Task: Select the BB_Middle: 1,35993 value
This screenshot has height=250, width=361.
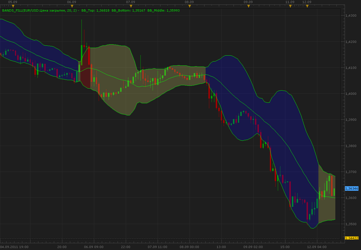Action: click(164, 10)
